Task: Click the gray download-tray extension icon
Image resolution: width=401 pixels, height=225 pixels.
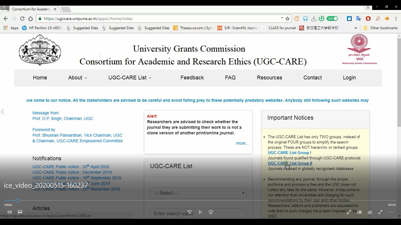Action: (x=314, y=18)
